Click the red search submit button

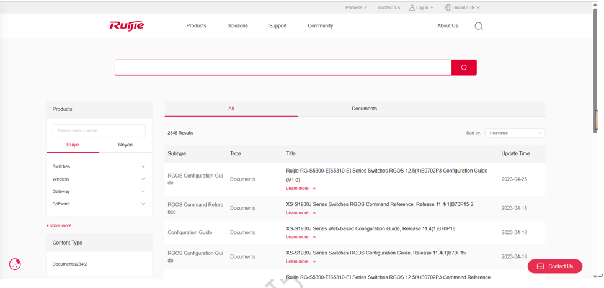tap(464, 68)
